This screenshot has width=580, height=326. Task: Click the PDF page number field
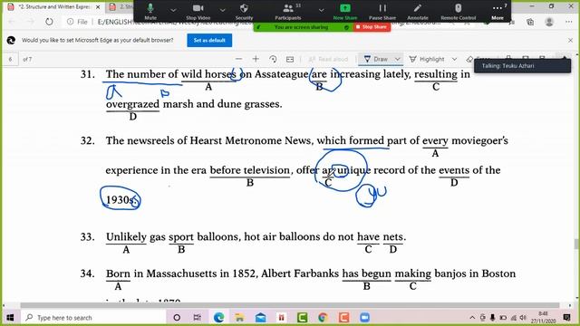(x=10, y=59)
